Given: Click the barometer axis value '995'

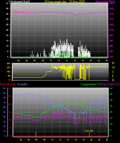Looking at the screenshot, I should tap(111, 35).
